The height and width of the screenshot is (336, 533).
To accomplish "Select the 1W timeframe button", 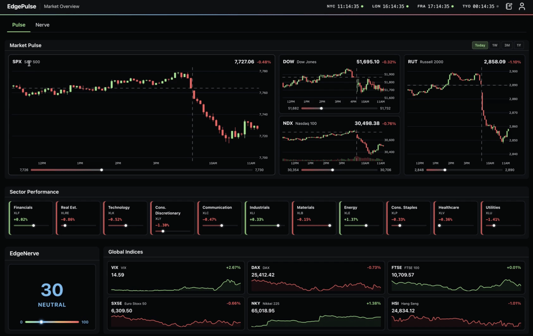I will tap(495, 45).
